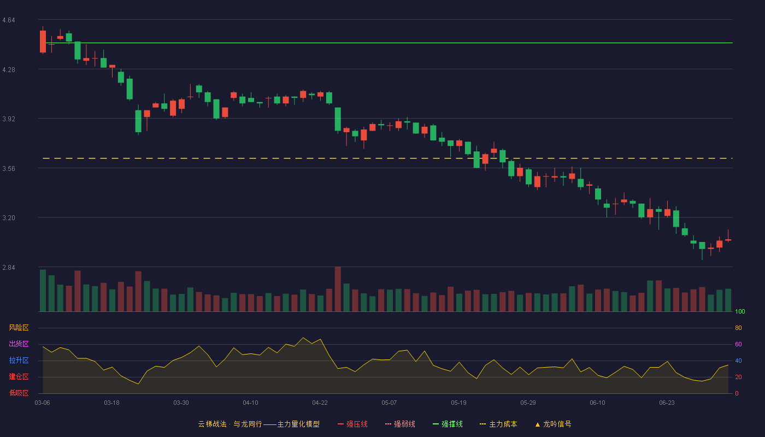This screenshot has width=765, height=437.
Task: Click the 4.28 price axis label
Action: click(9, 70)
